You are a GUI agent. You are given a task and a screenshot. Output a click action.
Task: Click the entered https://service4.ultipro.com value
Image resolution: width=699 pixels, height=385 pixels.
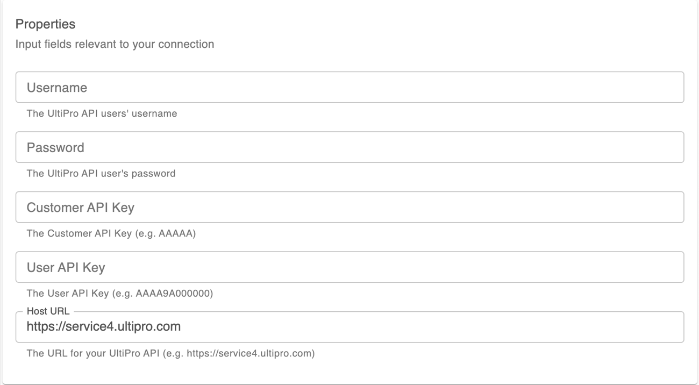click(x=103, y=327)
